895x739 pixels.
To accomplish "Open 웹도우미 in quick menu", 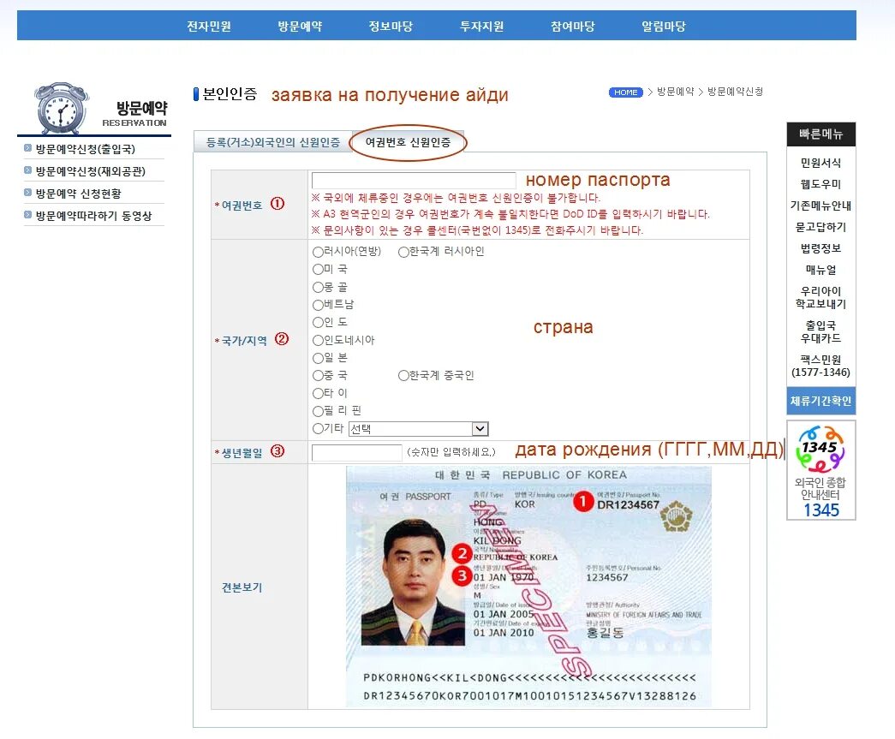I will click(x=820, y=184).
